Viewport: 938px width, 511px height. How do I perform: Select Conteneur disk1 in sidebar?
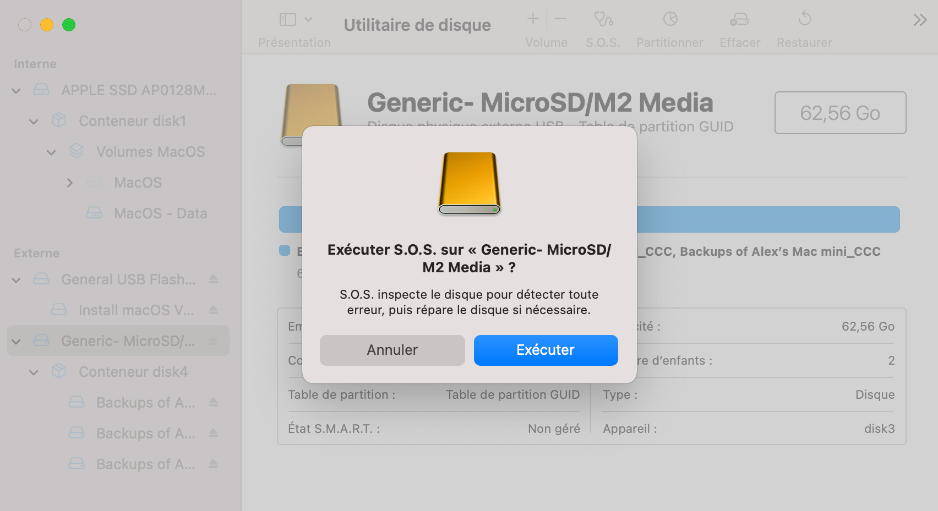click(x=132, y=121)
